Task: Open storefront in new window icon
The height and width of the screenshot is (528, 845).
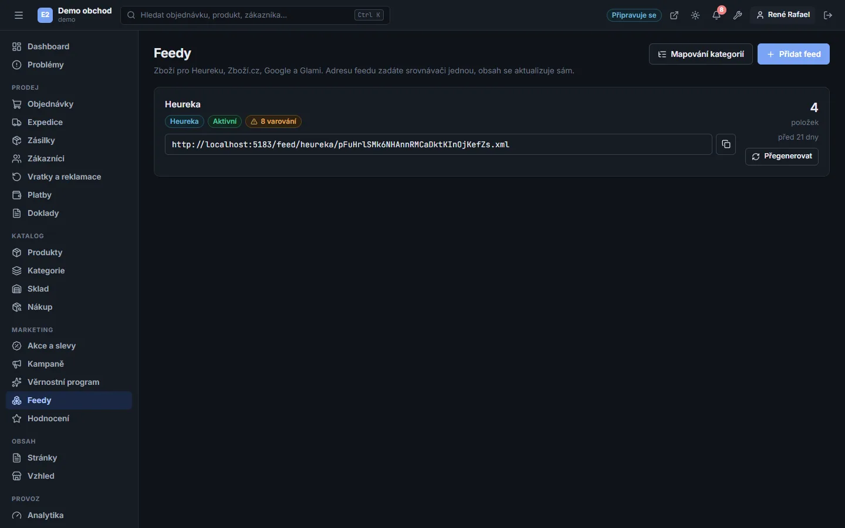Action: (674, 15)
